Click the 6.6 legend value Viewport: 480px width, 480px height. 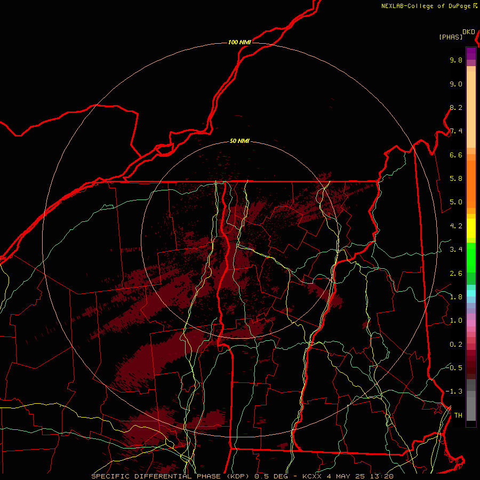pos(456,155)
